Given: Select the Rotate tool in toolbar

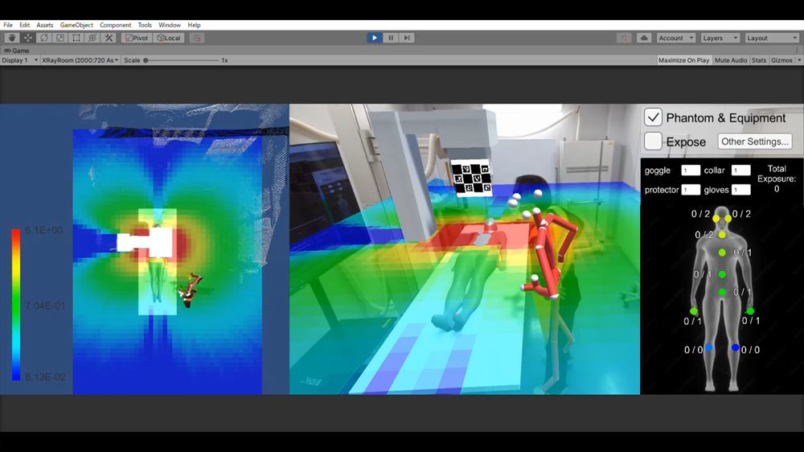Looking at the screenshot, I should click(44, 38).
